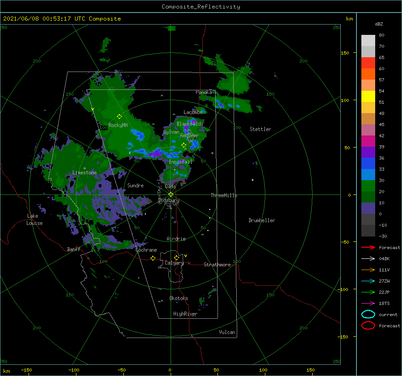Click the red forecast ellipse icon
Screen dimensions: 402x376
pos(368,325)
